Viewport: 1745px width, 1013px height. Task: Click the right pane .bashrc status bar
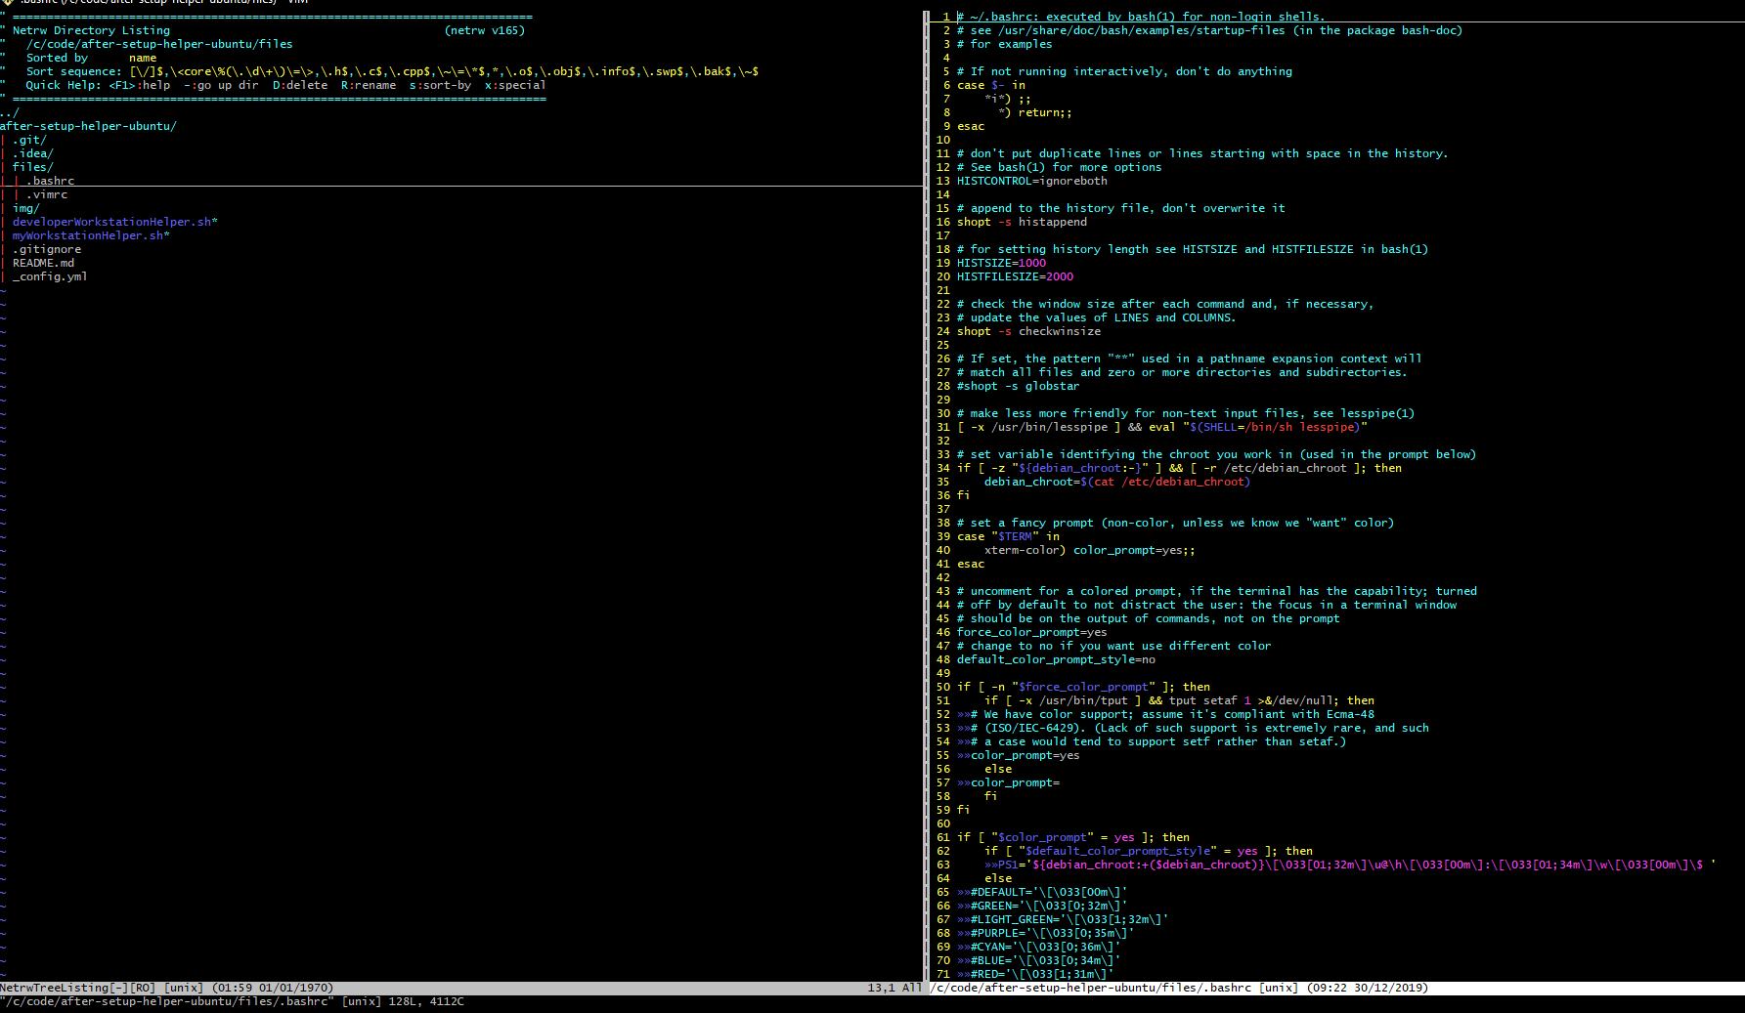pos(1337,988)
